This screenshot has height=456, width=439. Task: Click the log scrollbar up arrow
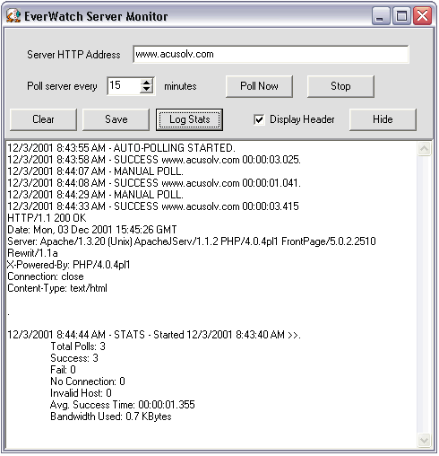(424, 149)
